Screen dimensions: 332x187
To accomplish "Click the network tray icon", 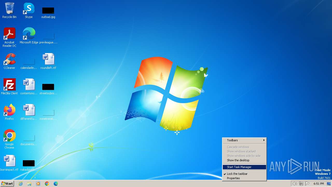I will click(x=301, y=184).
